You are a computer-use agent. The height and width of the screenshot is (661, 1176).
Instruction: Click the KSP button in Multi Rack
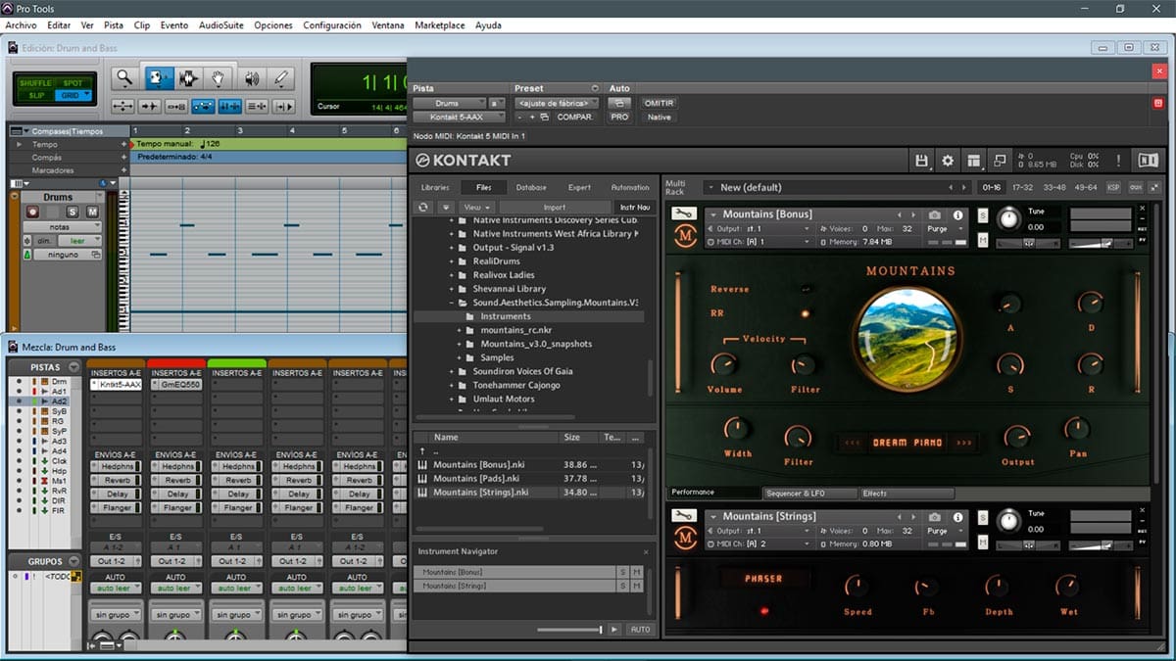pos(1113,187)
